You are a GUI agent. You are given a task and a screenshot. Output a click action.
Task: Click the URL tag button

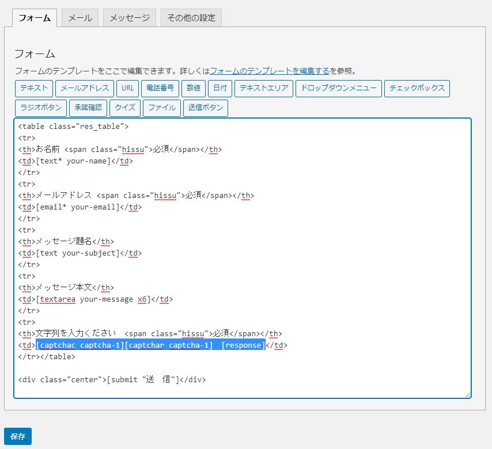tap(128, 89)
